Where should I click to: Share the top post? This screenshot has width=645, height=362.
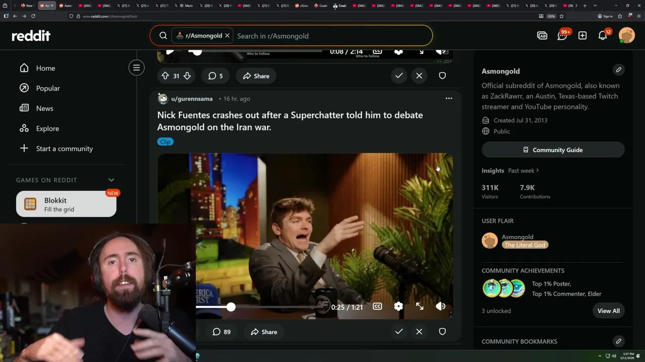pyautogui.click(x=256, y=76)
